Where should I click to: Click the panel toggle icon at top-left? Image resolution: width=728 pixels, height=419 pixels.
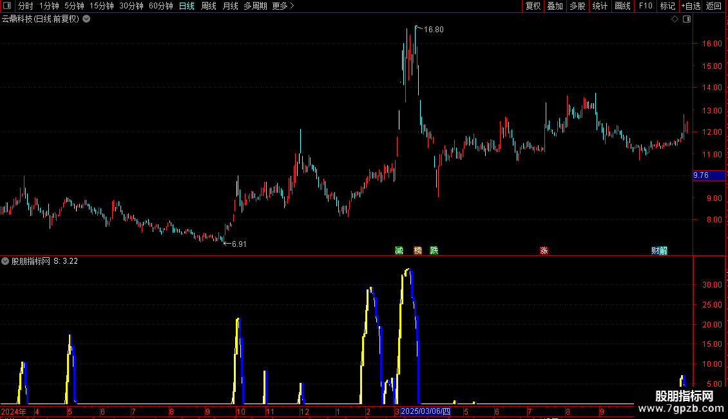coord(7,6)
